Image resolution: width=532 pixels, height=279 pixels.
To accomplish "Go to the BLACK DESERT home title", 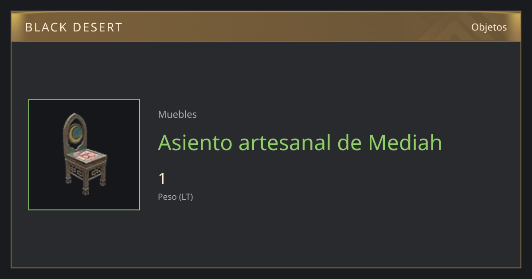I will click(x=74, y=27).
